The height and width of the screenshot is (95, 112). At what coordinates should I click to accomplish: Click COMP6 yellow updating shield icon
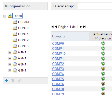103,84
